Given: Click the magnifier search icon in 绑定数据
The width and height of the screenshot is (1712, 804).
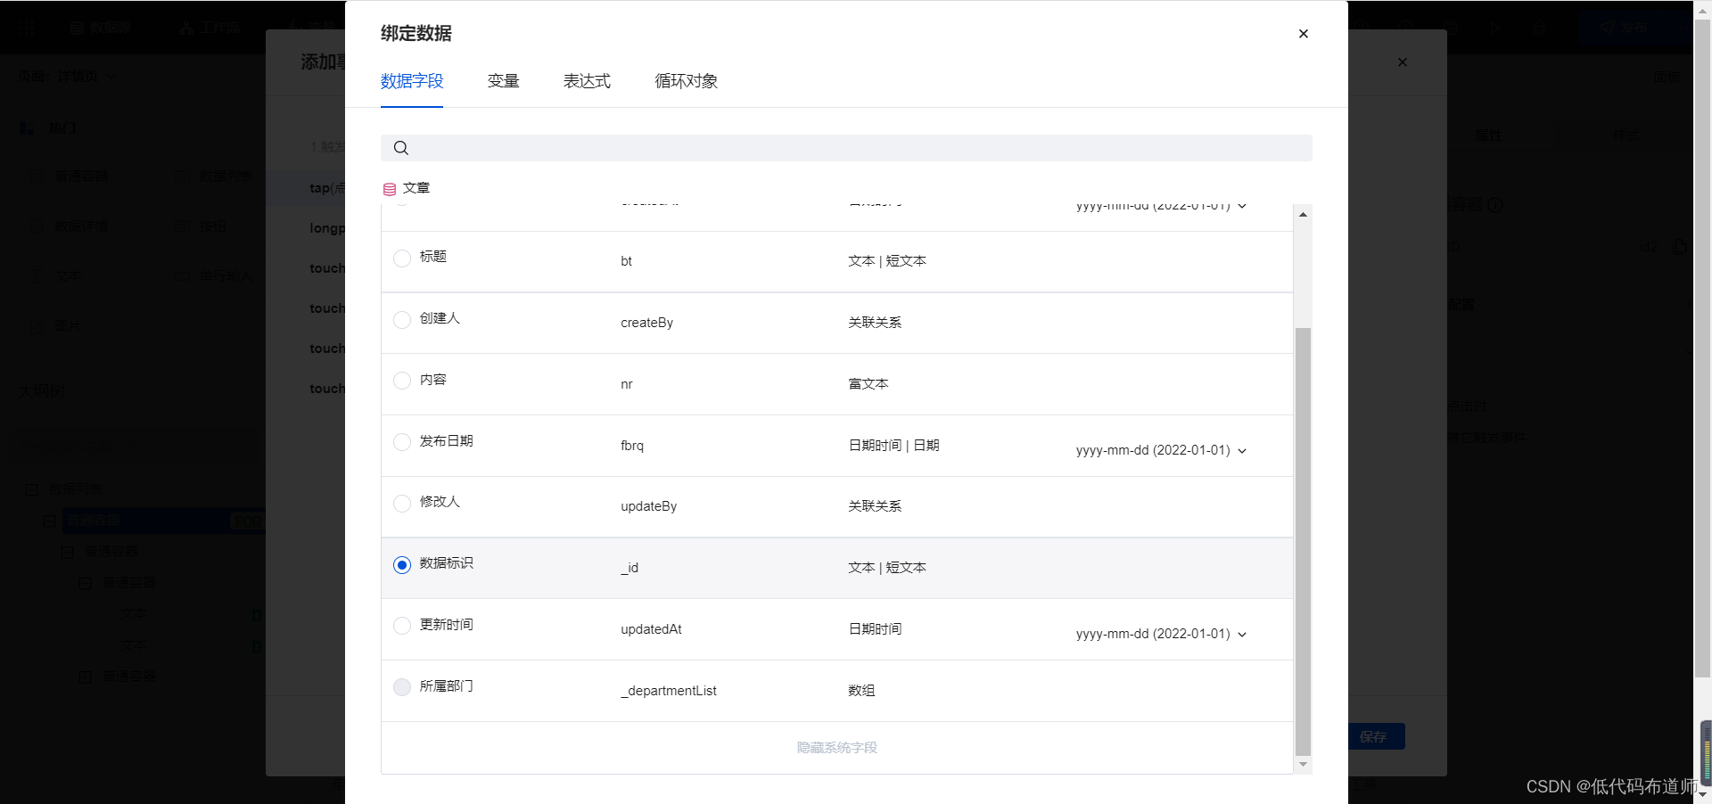Looking at the screenshot, I should [401, 148].
